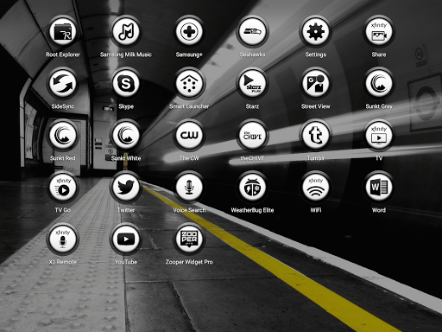Launch the xfinity TV Go icon
Image resolution: width=442 pixels, height=332 pixels.
(x=63, y=188)
